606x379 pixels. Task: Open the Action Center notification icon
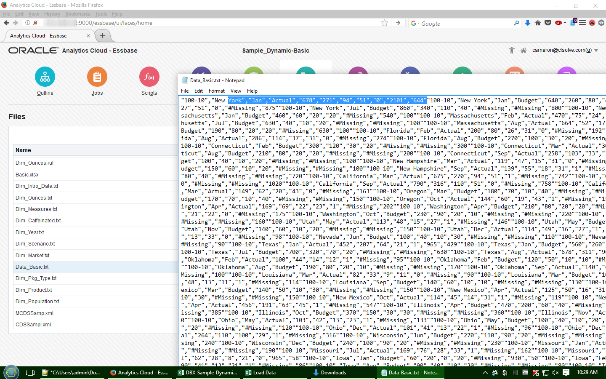[x=566, y=373]
